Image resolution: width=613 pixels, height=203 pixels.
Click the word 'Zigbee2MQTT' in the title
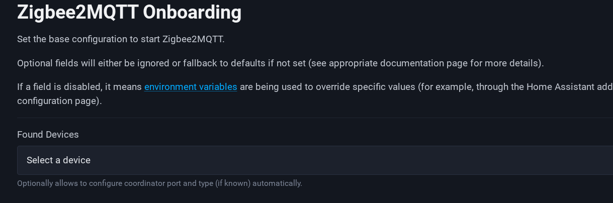77,13
